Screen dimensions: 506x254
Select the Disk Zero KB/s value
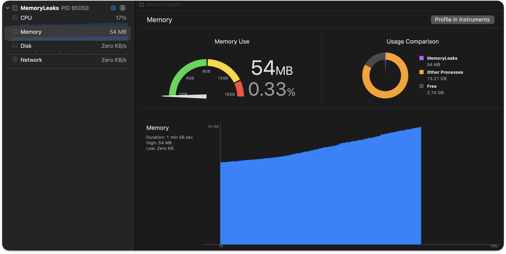[114, 46]
